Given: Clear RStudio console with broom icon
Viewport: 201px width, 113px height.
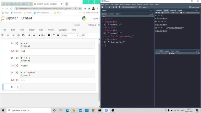Looking at the screenshot, I should tap(152, 16).
